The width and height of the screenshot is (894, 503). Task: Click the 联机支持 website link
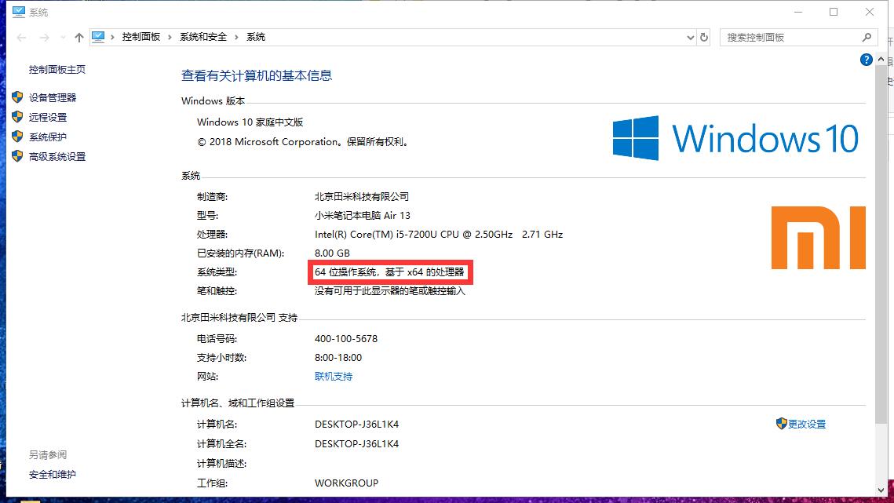(x=334, y=377)
